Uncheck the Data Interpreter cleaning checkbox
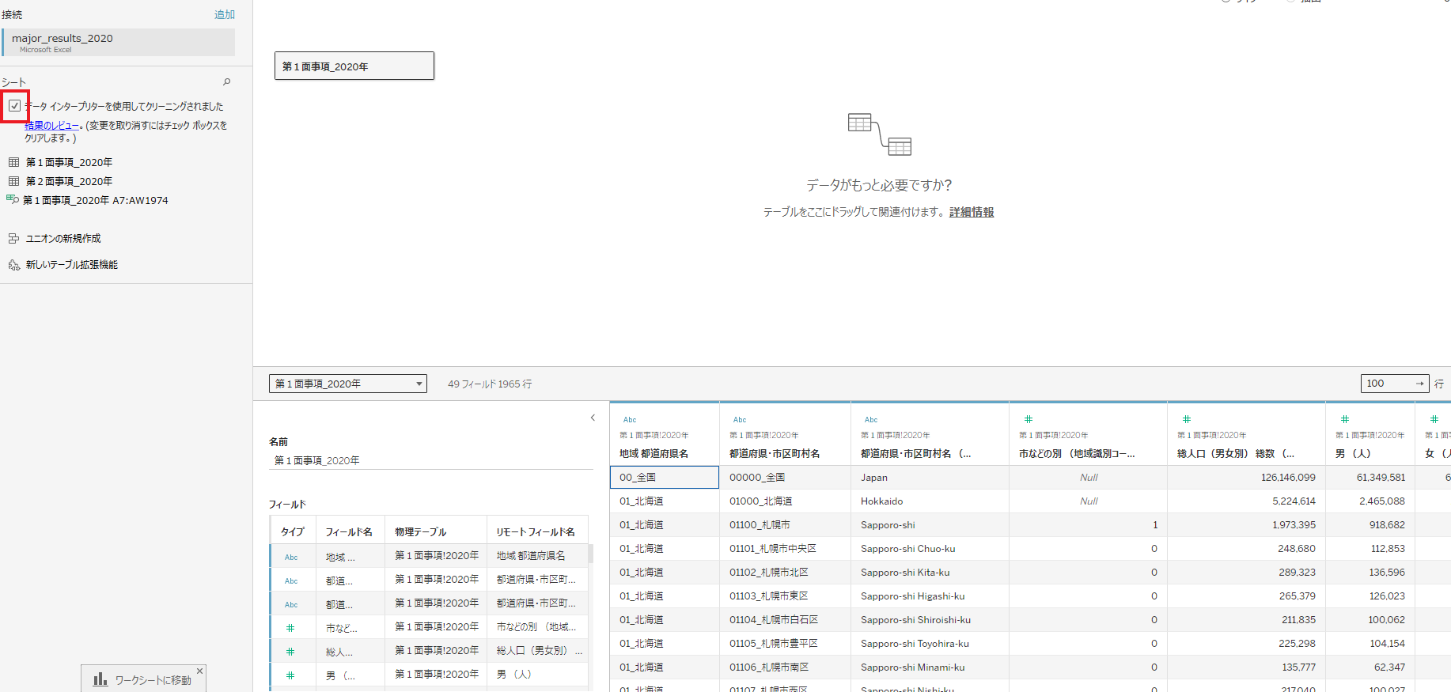 click(x=15, y=106)
